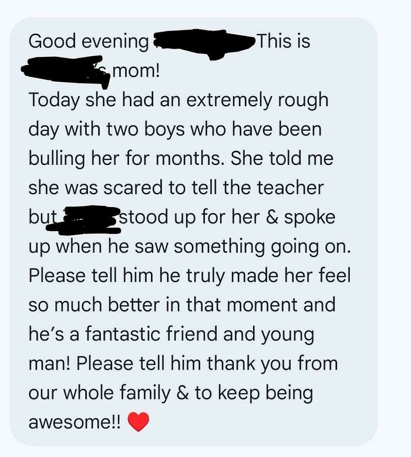The width and height of the screenshot is (411, 457).
Task: Select the words 'thank you from'
Action: [272, 364]
